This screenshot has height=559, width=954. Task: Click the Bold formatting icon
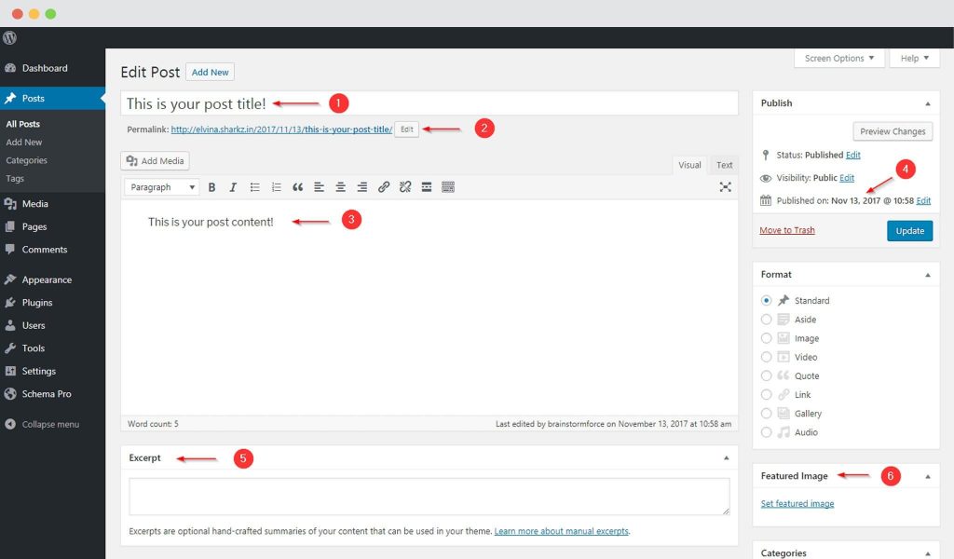click(x=211, y=187)
